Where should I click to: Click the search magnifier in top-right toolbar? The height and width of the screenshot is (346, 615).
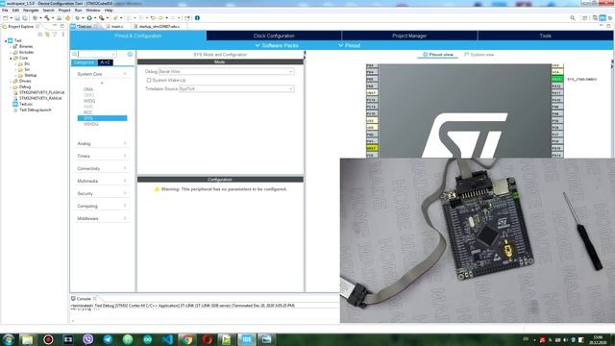pos(573,18)
